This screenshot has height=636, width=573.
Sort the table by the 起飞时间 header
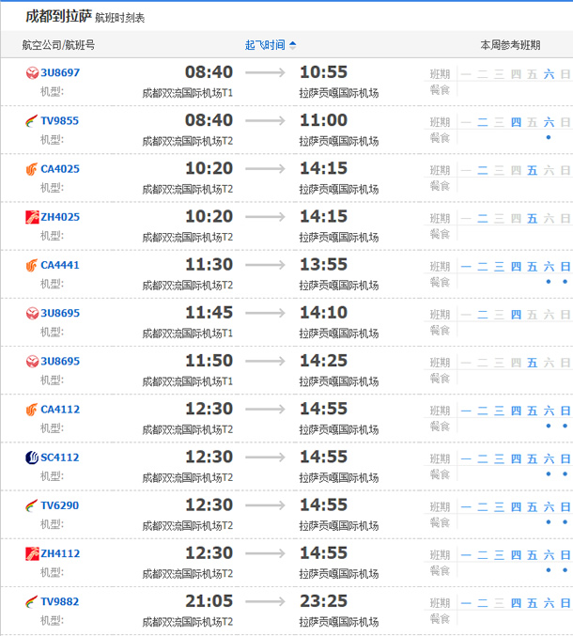point(265,45)
